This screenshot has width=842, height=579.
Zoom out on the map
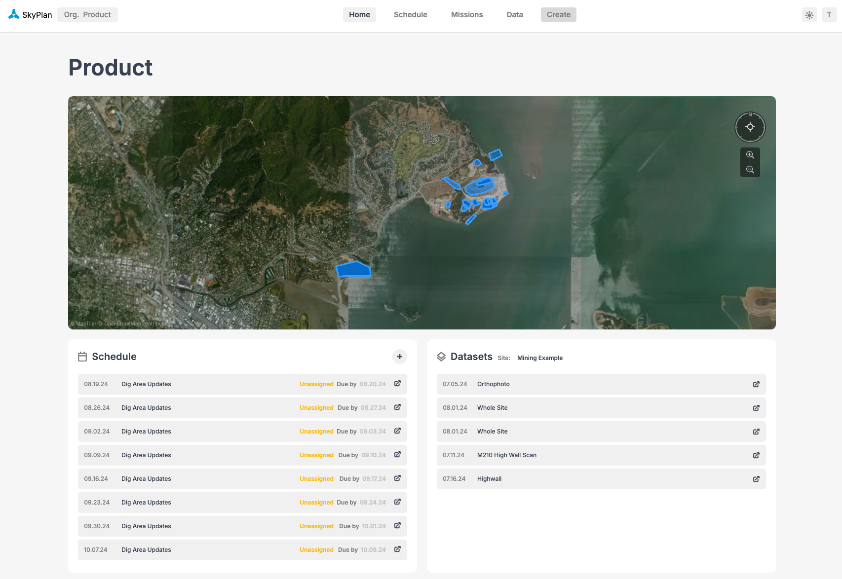[x=750, y=170]
